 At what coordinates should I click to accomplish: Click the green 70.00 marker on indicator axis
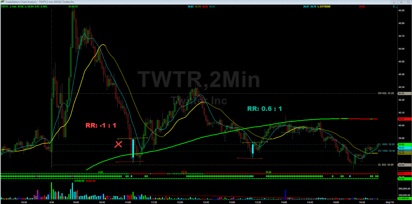pos(405,179)
